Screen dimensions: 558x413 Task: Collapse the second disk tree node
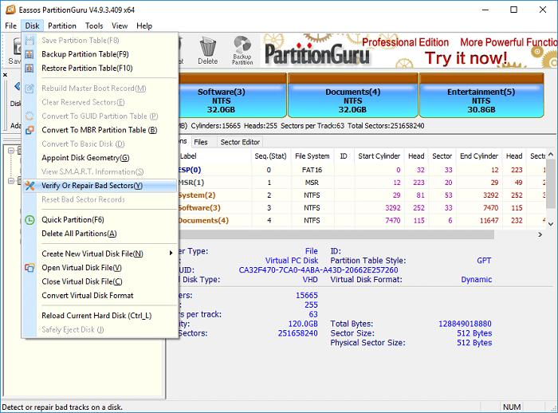pos(11,181)
